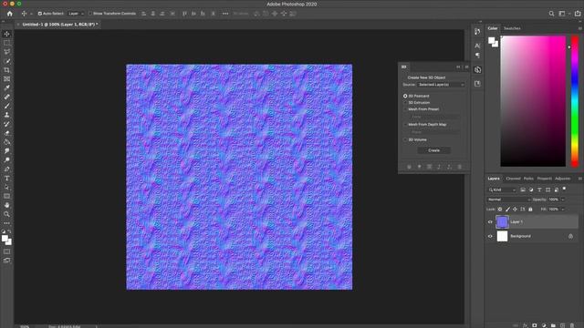Viewport: 584px width, 328px height.
Task: Swap foreground and background colors icon
Action: [9, 231]
